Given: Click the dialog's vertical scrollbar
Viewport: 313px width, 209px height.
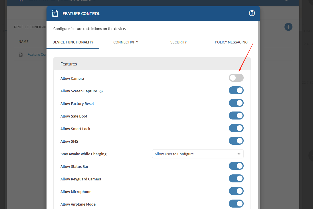Looking at the screenshot, I should coord(259,114).
